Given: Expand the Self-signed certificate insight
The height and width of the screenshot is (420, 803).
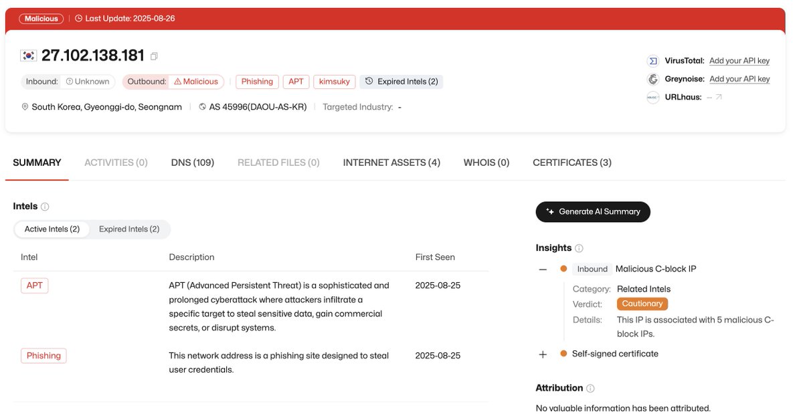Looking at the screenshot, I should tap(543, 354).
